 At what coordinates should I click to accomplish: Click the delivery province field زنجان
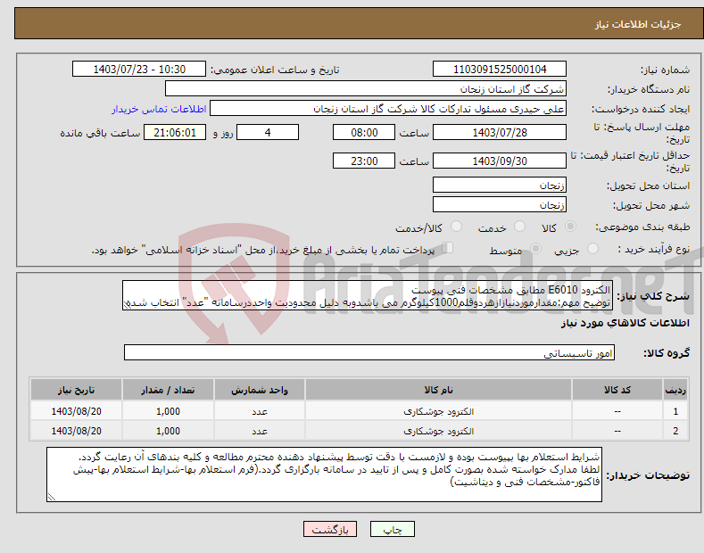coord(500,185)
